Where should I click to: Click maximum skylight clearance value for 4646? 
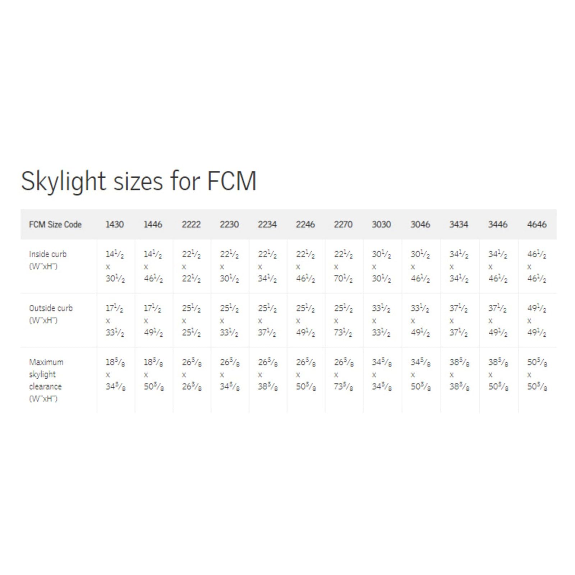pos(537,374)
